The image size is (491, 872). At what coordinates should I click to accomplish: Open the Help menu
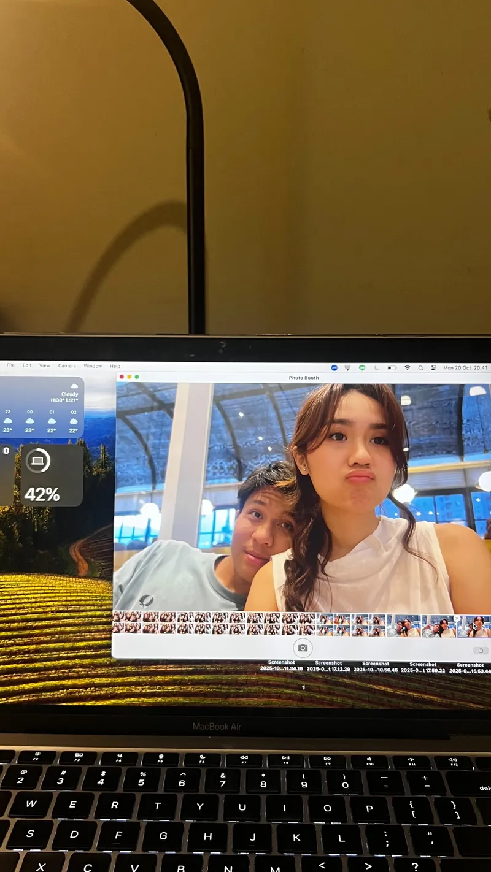(114, 365)
